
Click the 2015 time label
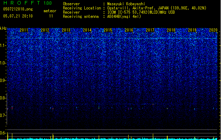point(108,30)
